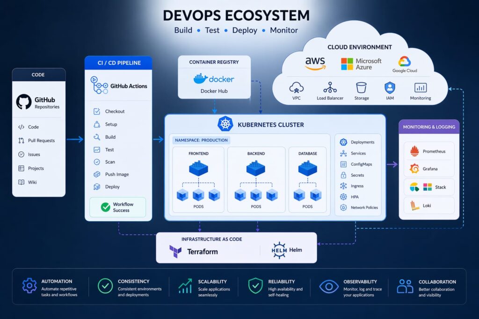Image resolution: width=479 pixels, height=319 pixels.
Task: Click the CODE panel header
Action: [38, 75]
